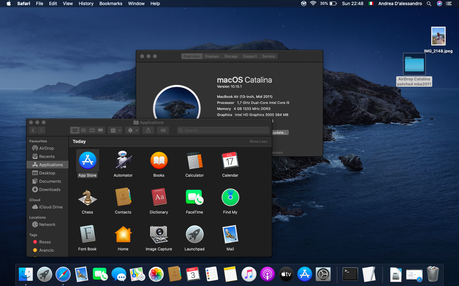Open the Chess app icon
This screenshot has width=459, height=286.
[87, 197]
